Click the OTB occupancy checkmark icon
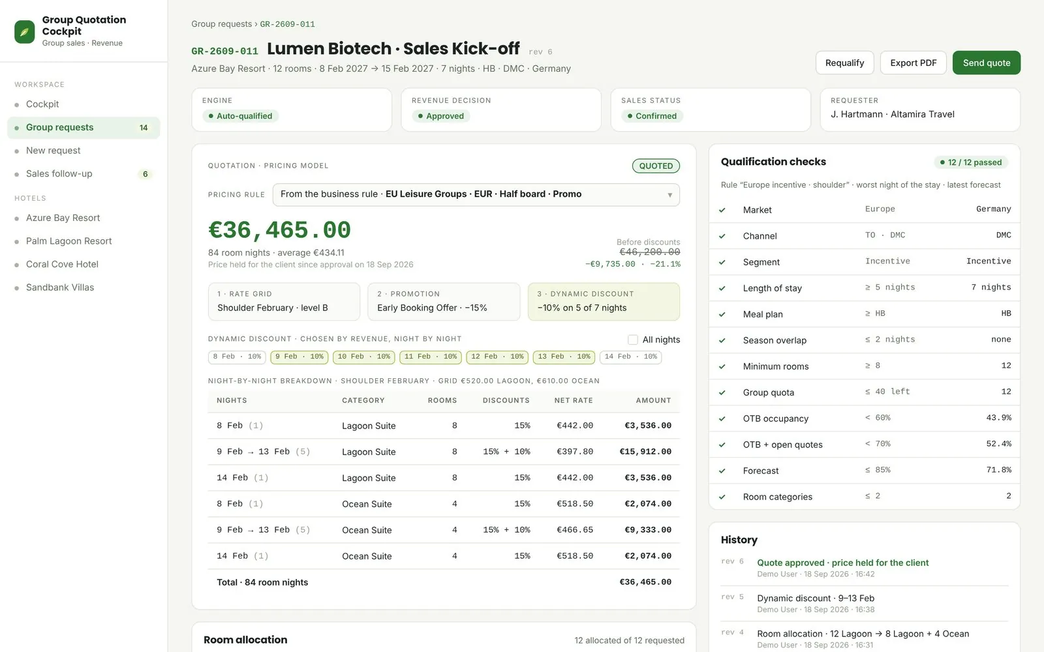Screen dimensions: 1044x652 (x=722, y=419)
